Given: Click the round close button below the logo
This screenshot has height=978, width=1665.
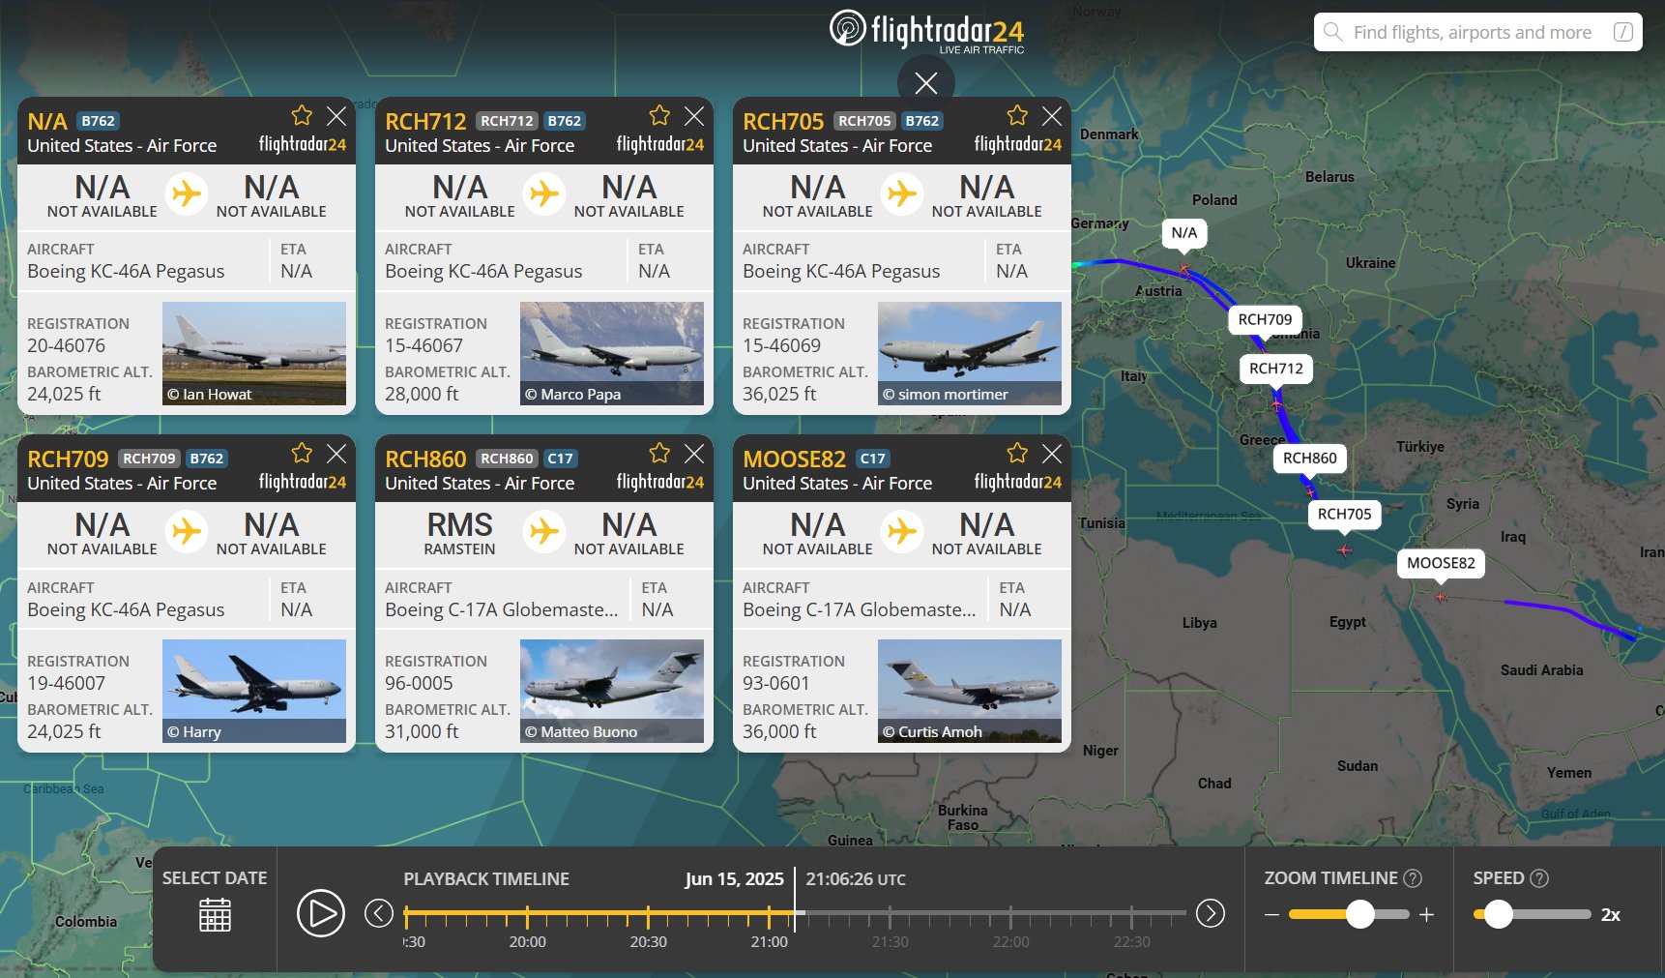Looking at the screenshot, I should pyautogui.click(x=926, y=83).
